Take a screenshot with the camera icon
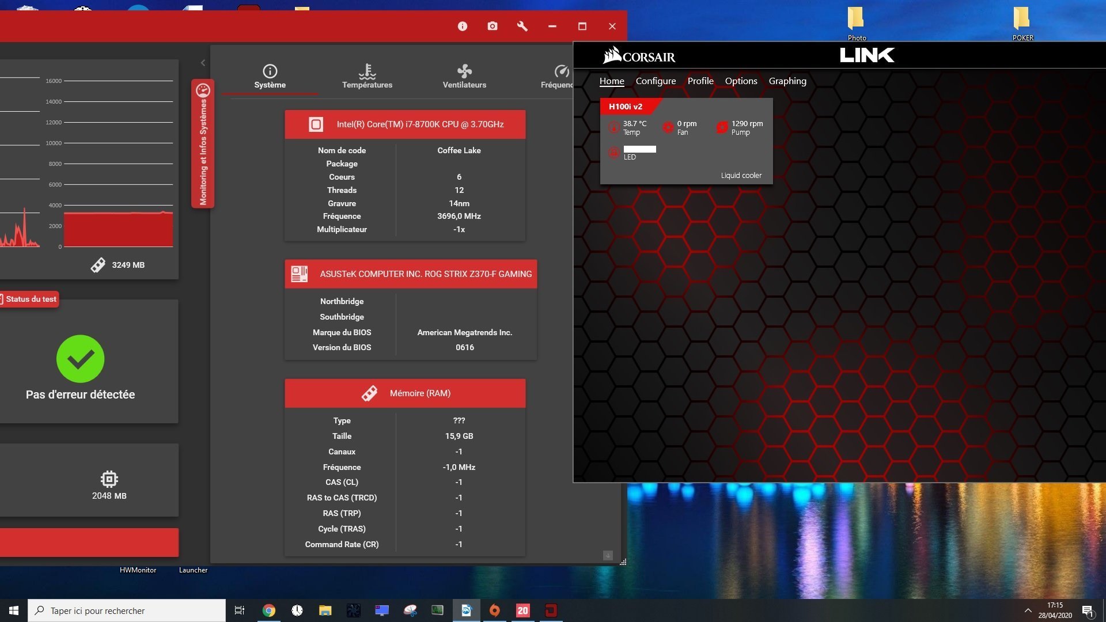 493,26
